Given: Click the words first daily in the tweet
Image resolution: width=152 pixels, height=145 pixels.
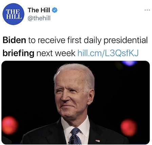Looking at the screenshot, I should click(x=84, y=40).
